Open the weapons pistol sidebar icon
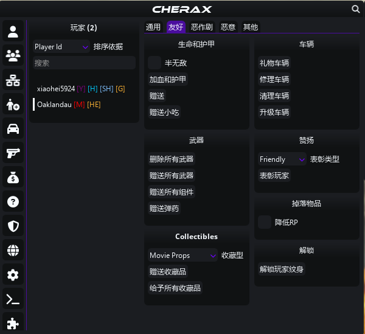365x334 pixels. [x=13, y=153]
